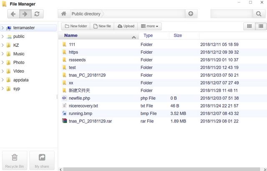The width and height of the screenshot is (267, 171).
Task: Select the KZ folder in sidebar
Action: pos(16,45)
